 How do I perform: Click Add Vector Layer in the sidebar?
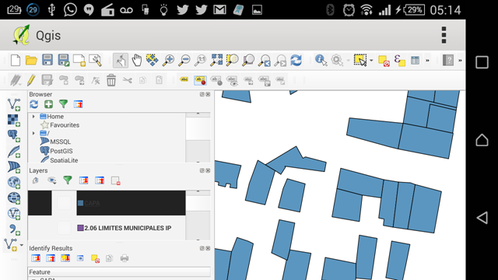14,105
